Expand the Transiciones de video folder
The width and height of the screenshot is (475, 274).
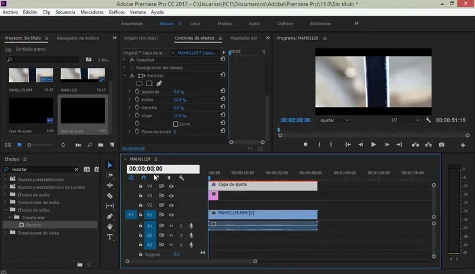6,233
